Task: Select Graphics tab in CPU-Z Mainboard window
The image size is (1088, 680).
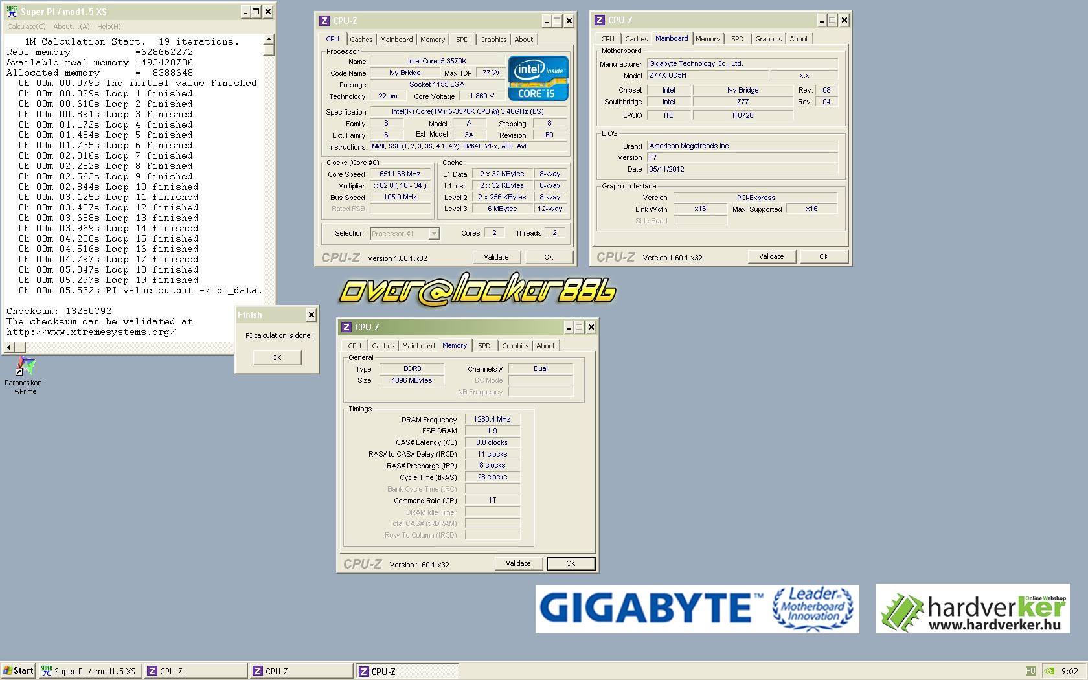Action: [769, 39]
